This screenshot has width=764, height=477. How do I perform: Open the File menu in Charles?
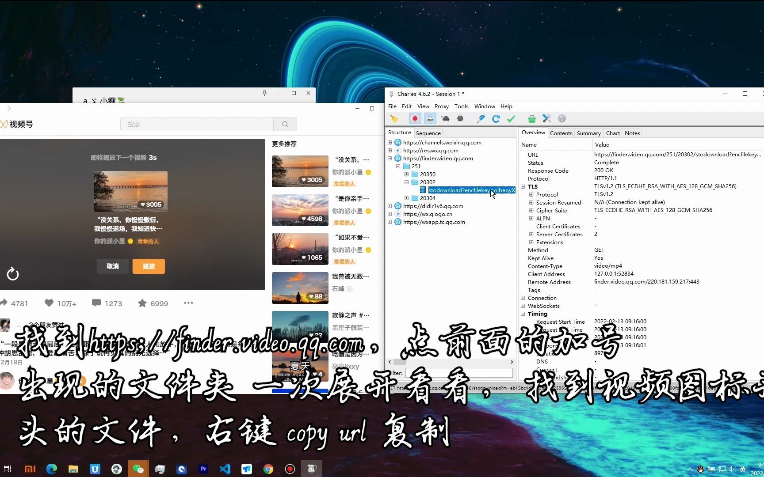[392, 106]
